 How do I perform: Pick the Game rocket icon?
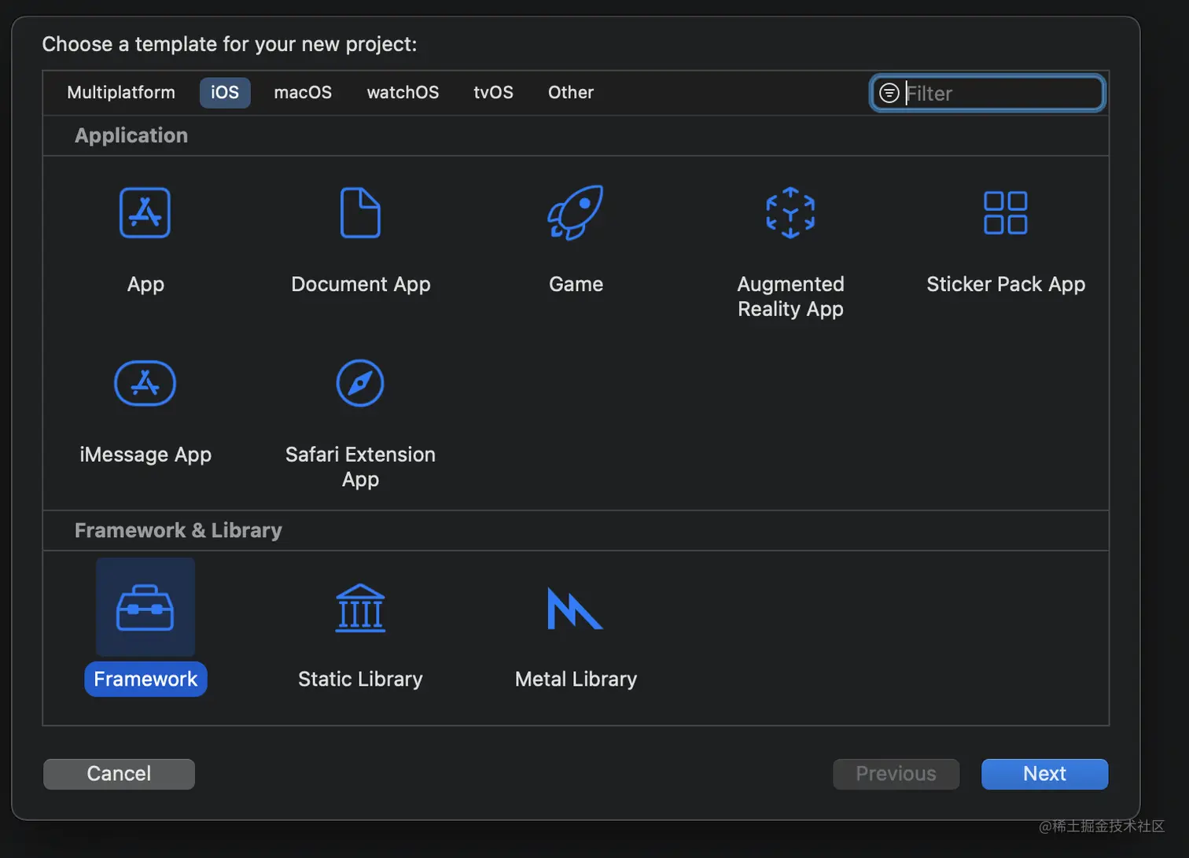[x=576, y=212]
